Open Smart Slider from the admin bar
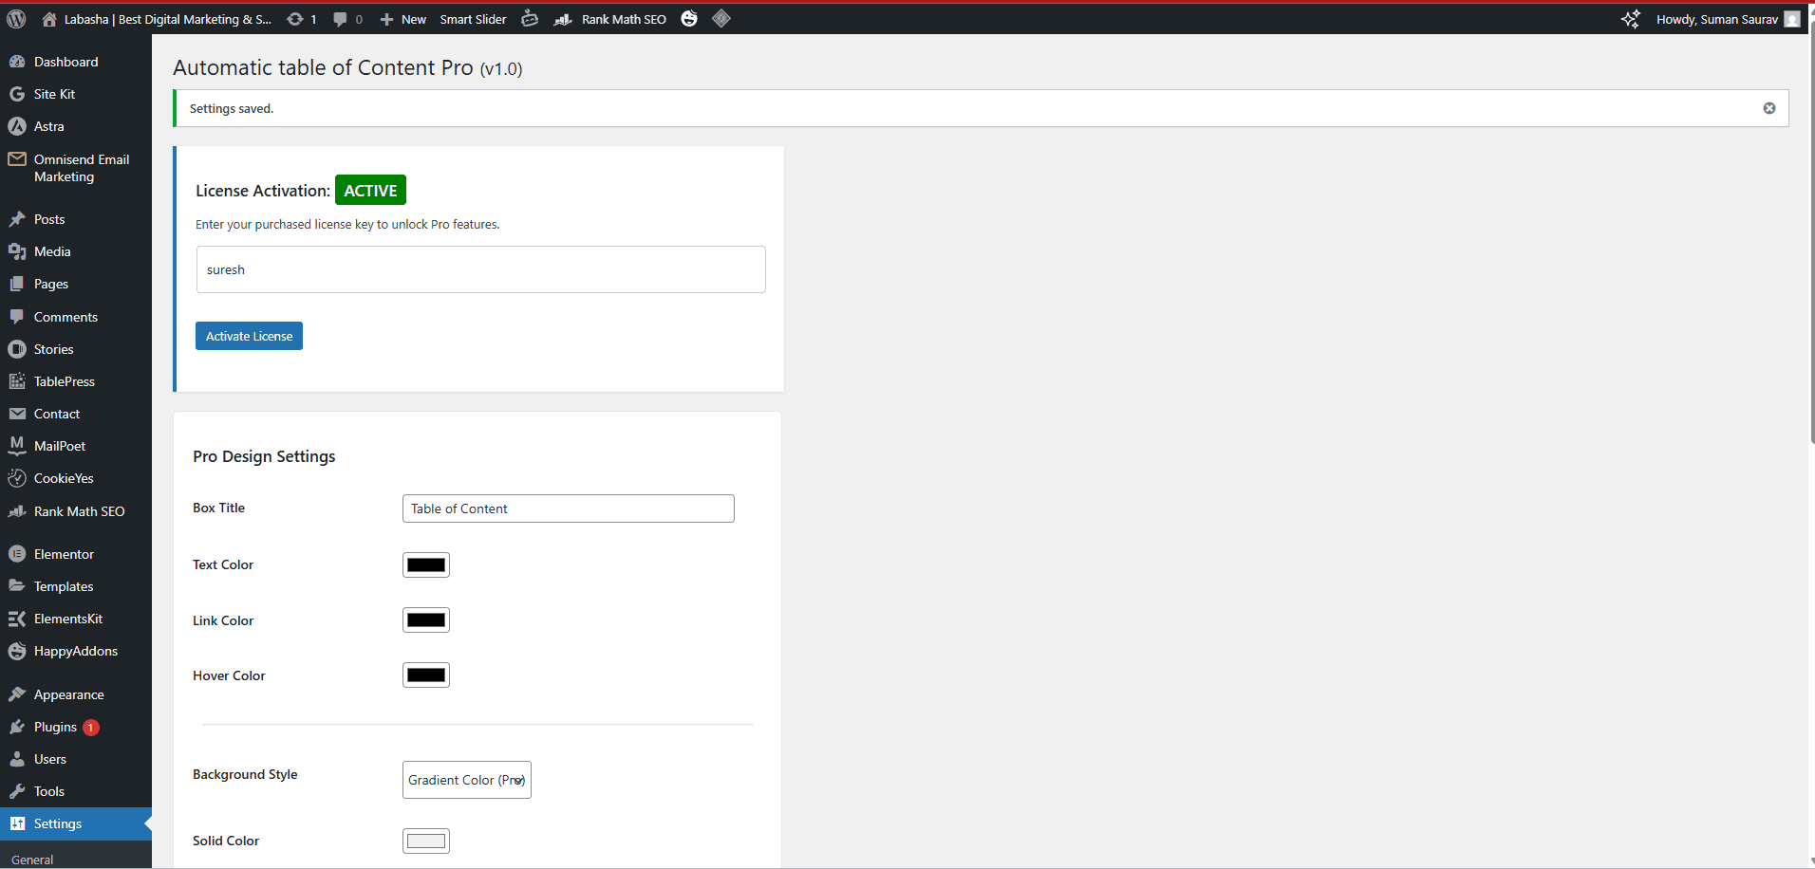This screenshot has width=1815, height=869. click(472, 18)
